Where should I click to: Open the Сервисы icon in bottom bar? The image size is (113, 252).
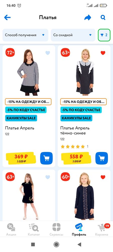(56, 230)
